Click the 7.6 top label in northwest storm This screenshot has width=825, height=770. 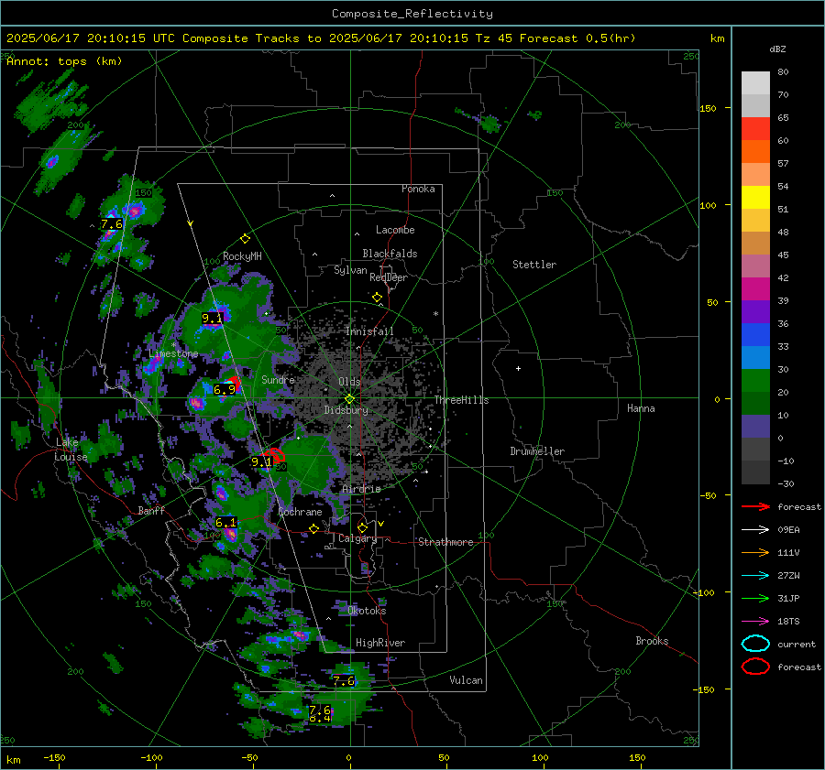(112, 224)
